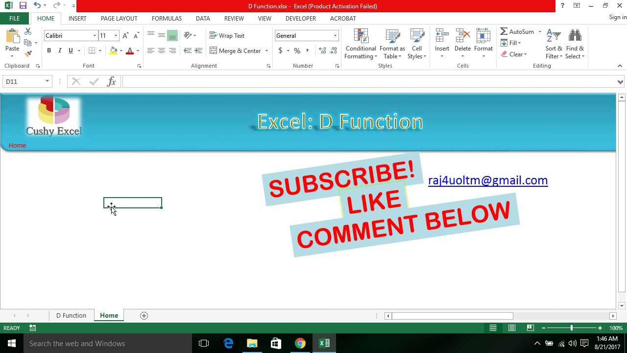Increase indent of cell text

198,50
